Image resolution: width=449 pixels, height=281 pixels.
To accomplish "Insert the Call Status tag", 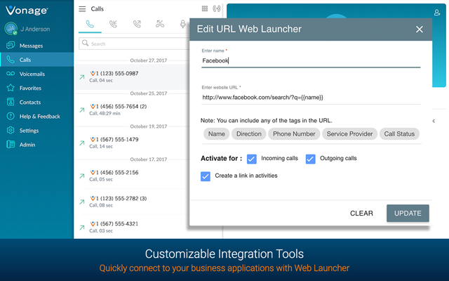I will click(399, 134).
